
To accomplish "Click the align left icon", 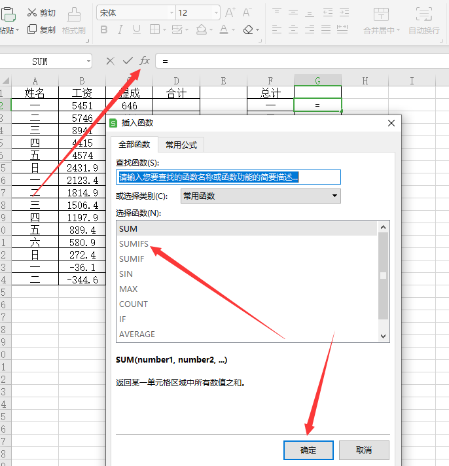I will tap(277, 29).
